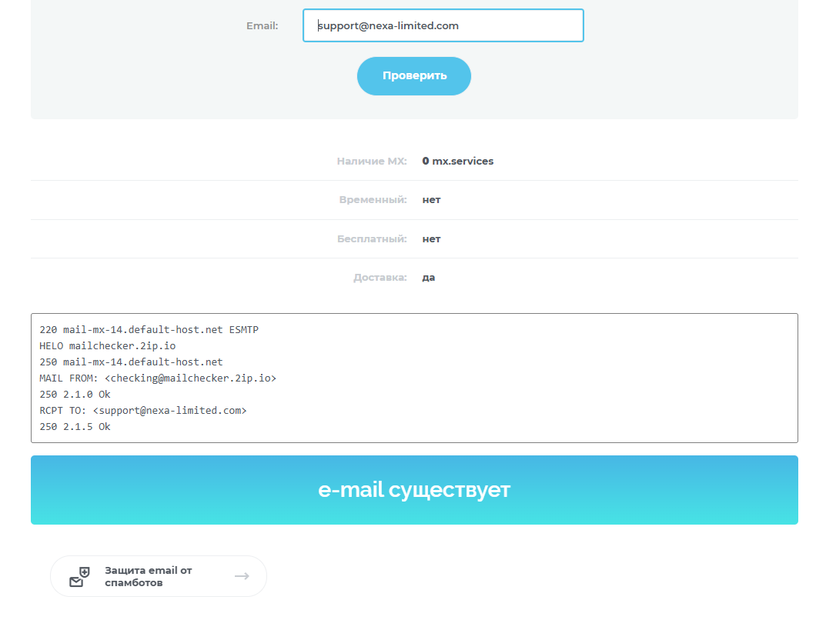Screen dimensions: 826x630
Task: Click the arrow icon beside spam protection
Action: pyautogui.click(x=242, y=576)
